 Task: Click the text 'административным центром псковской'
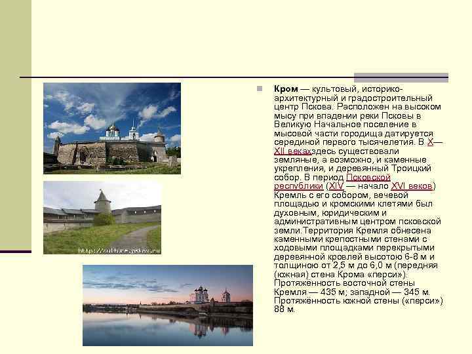[x=357, y=222]
